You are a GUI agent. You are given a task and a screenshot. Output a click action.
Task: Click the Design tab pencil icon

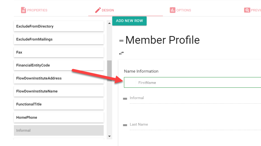coord(98,10)
